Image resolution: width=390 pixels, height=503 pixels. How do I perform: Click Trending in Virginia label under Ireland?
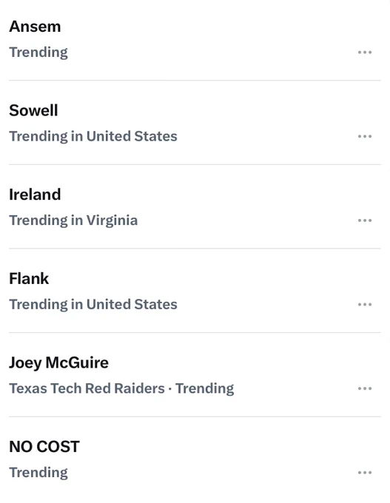pyautogui.click(x=73, y=220)
